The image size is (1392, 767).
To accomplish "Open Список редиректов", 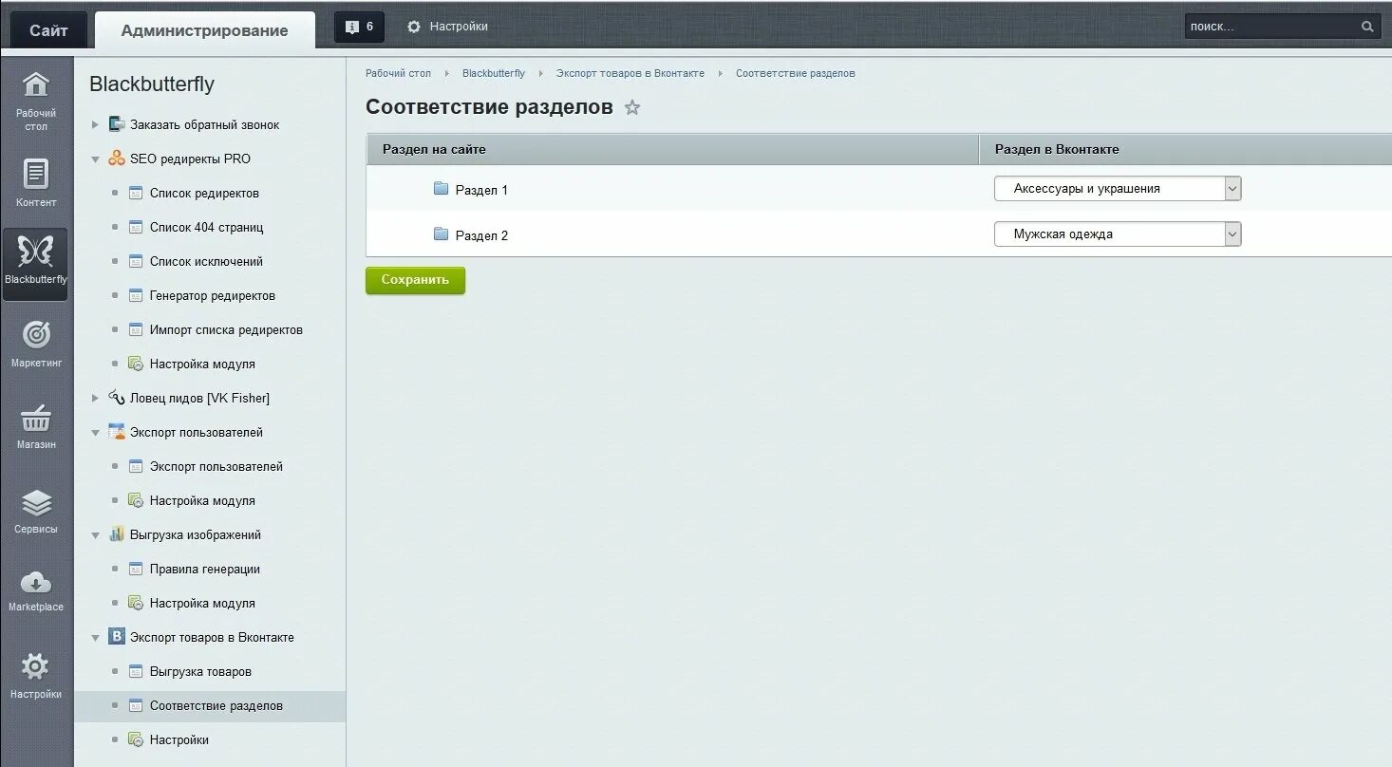I will 204,193.
